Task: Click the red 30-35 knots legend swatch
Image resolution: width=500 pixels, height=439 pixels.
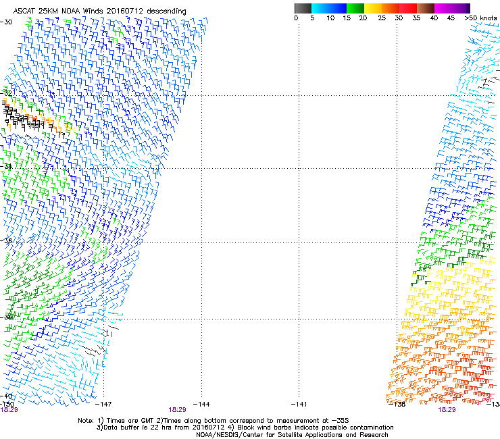Action: pos(408,8)
